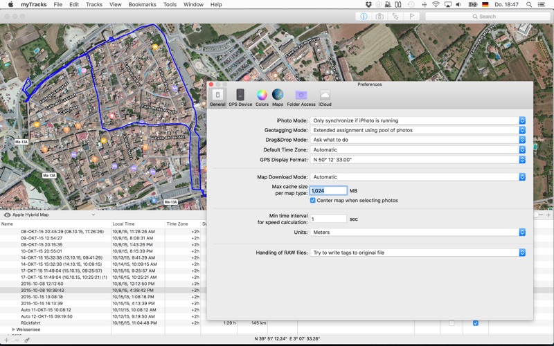Select the Apple Hybrid Map type selector
The image size is (554, 346).
pyautogui.click(x=31, y=215)
